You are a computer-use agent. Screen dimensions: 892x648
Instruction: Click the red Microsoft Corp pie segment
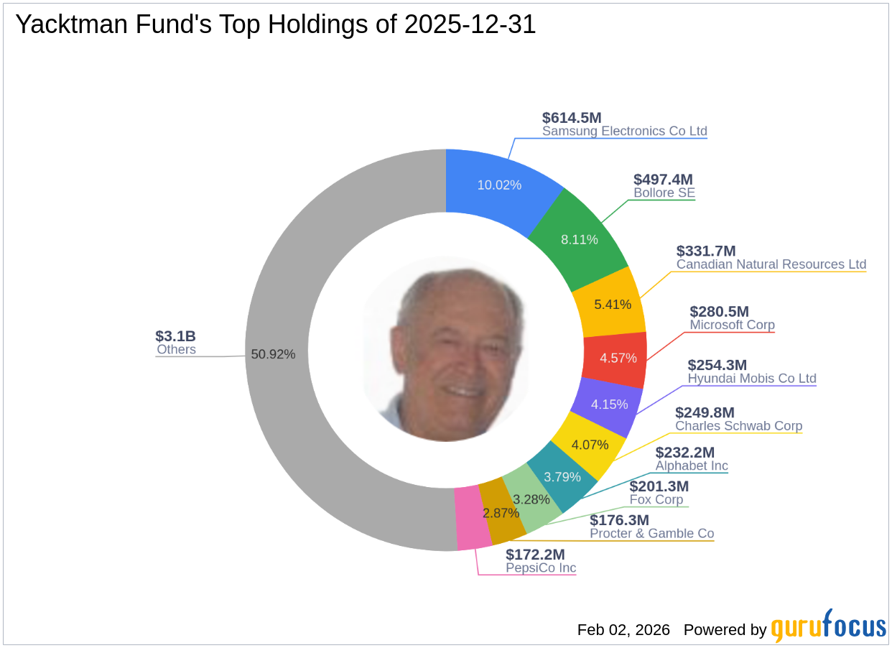pyautogui.click(x=619, y=357)
